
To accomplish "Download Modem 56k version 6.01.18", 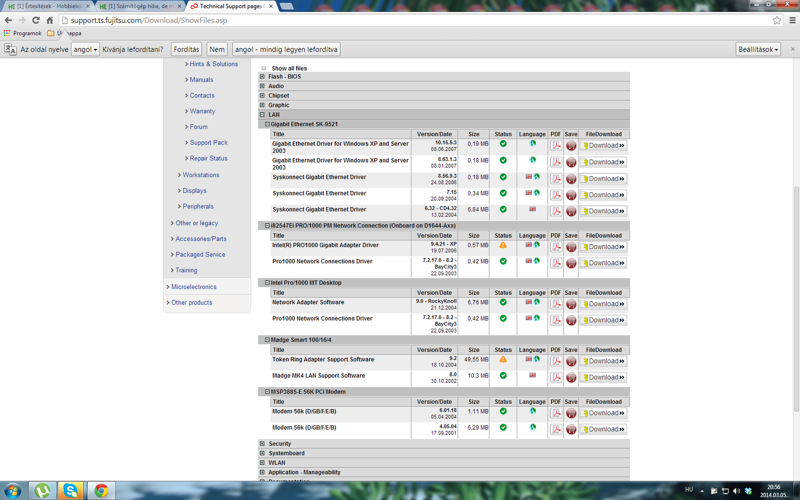I will click(x=603, y=413).
